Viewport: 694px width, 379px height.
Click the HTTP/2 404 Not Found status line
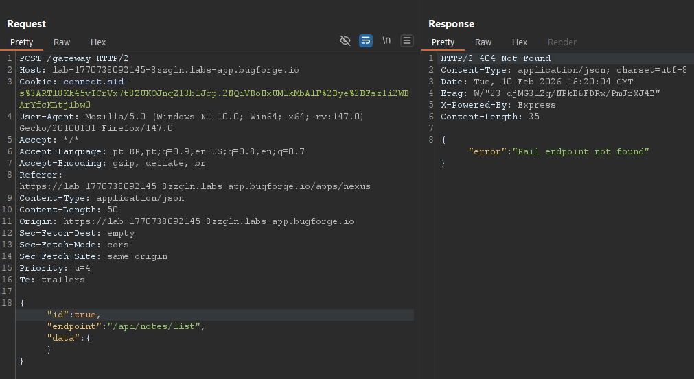(x=496, y=58)
